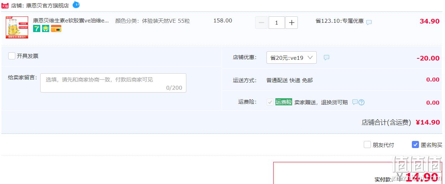Click the comment icon beside the store discount dropdown
Viewport: 445px width, 184px height.
[x=326, y=57]
